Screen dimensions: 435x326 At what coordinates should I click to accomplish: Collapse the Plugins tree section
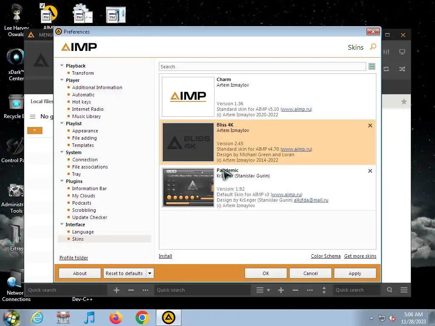62,181
